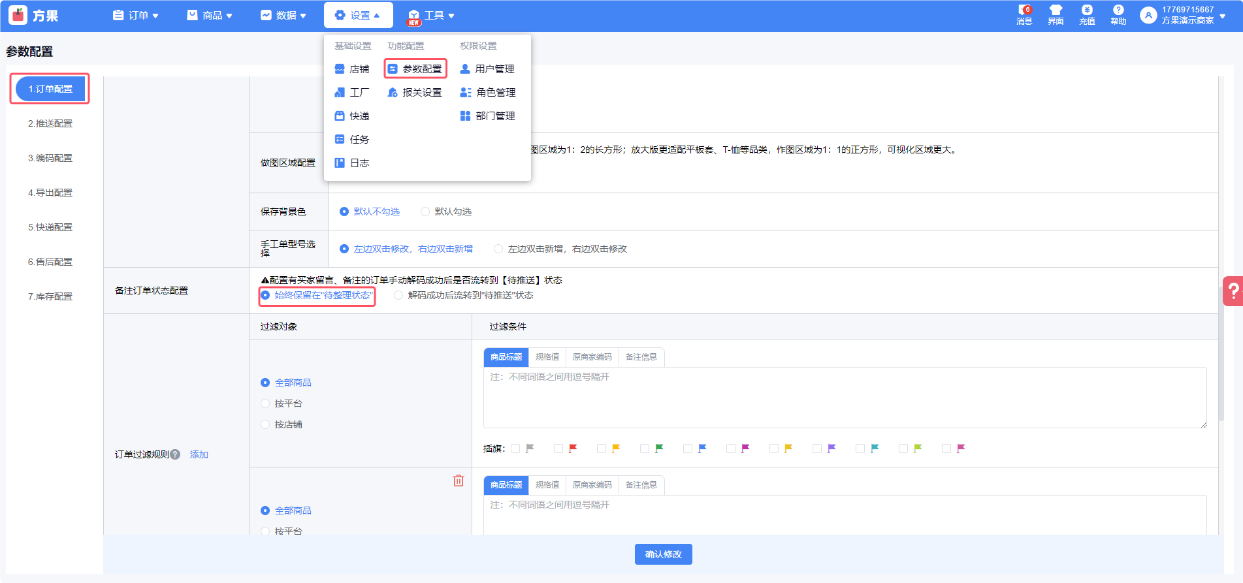Click the product title filter text area
The image size is (1243, 583).
(x=844, y=398)
